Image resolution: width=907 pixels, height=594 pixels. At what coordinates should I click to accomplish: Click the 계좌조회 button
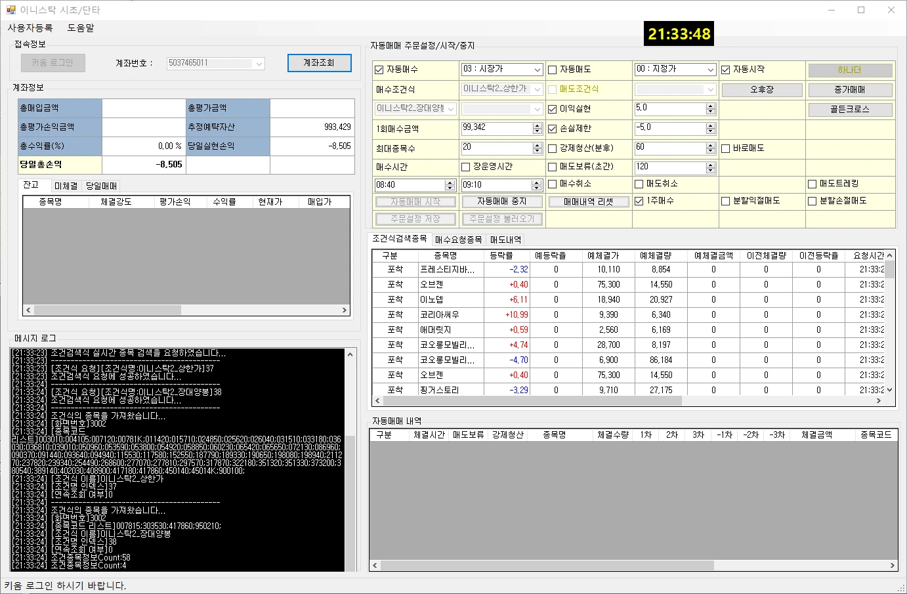click(319, 63)
